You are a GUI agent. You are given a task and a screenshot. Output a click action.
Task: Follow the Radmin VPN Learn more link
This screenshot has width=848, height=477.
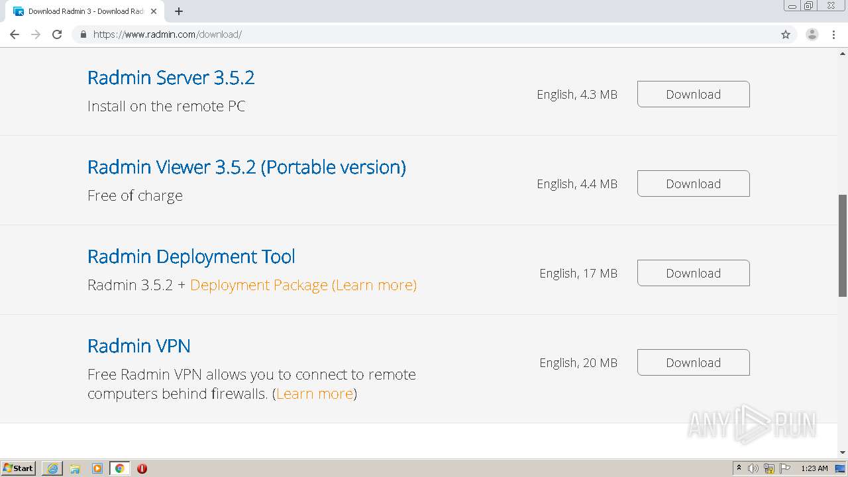coord(315,394)
